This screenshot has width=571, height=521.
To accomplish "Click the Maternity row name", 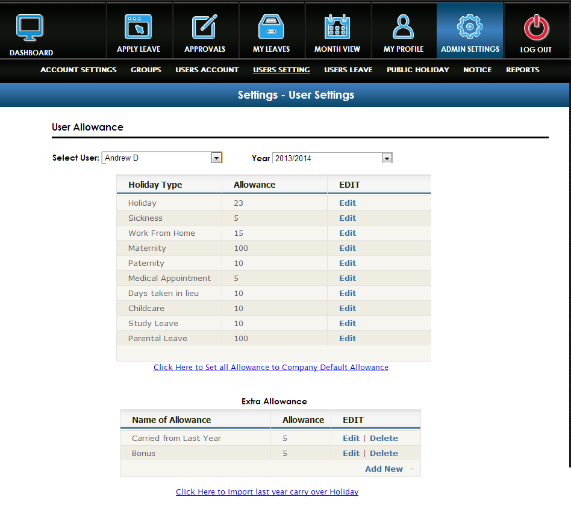I will click(147, 248).
